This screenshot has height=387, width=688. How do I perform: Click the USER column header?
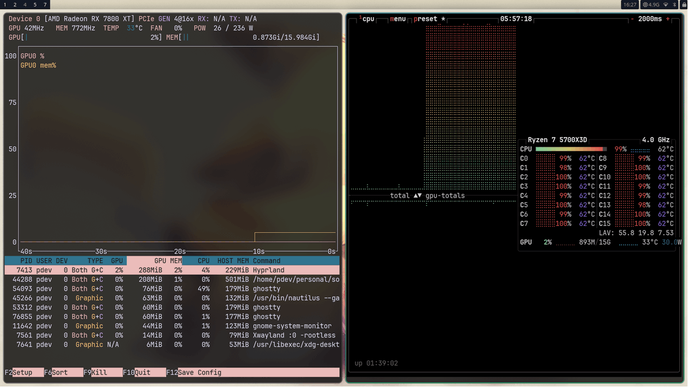click(44, 261)
